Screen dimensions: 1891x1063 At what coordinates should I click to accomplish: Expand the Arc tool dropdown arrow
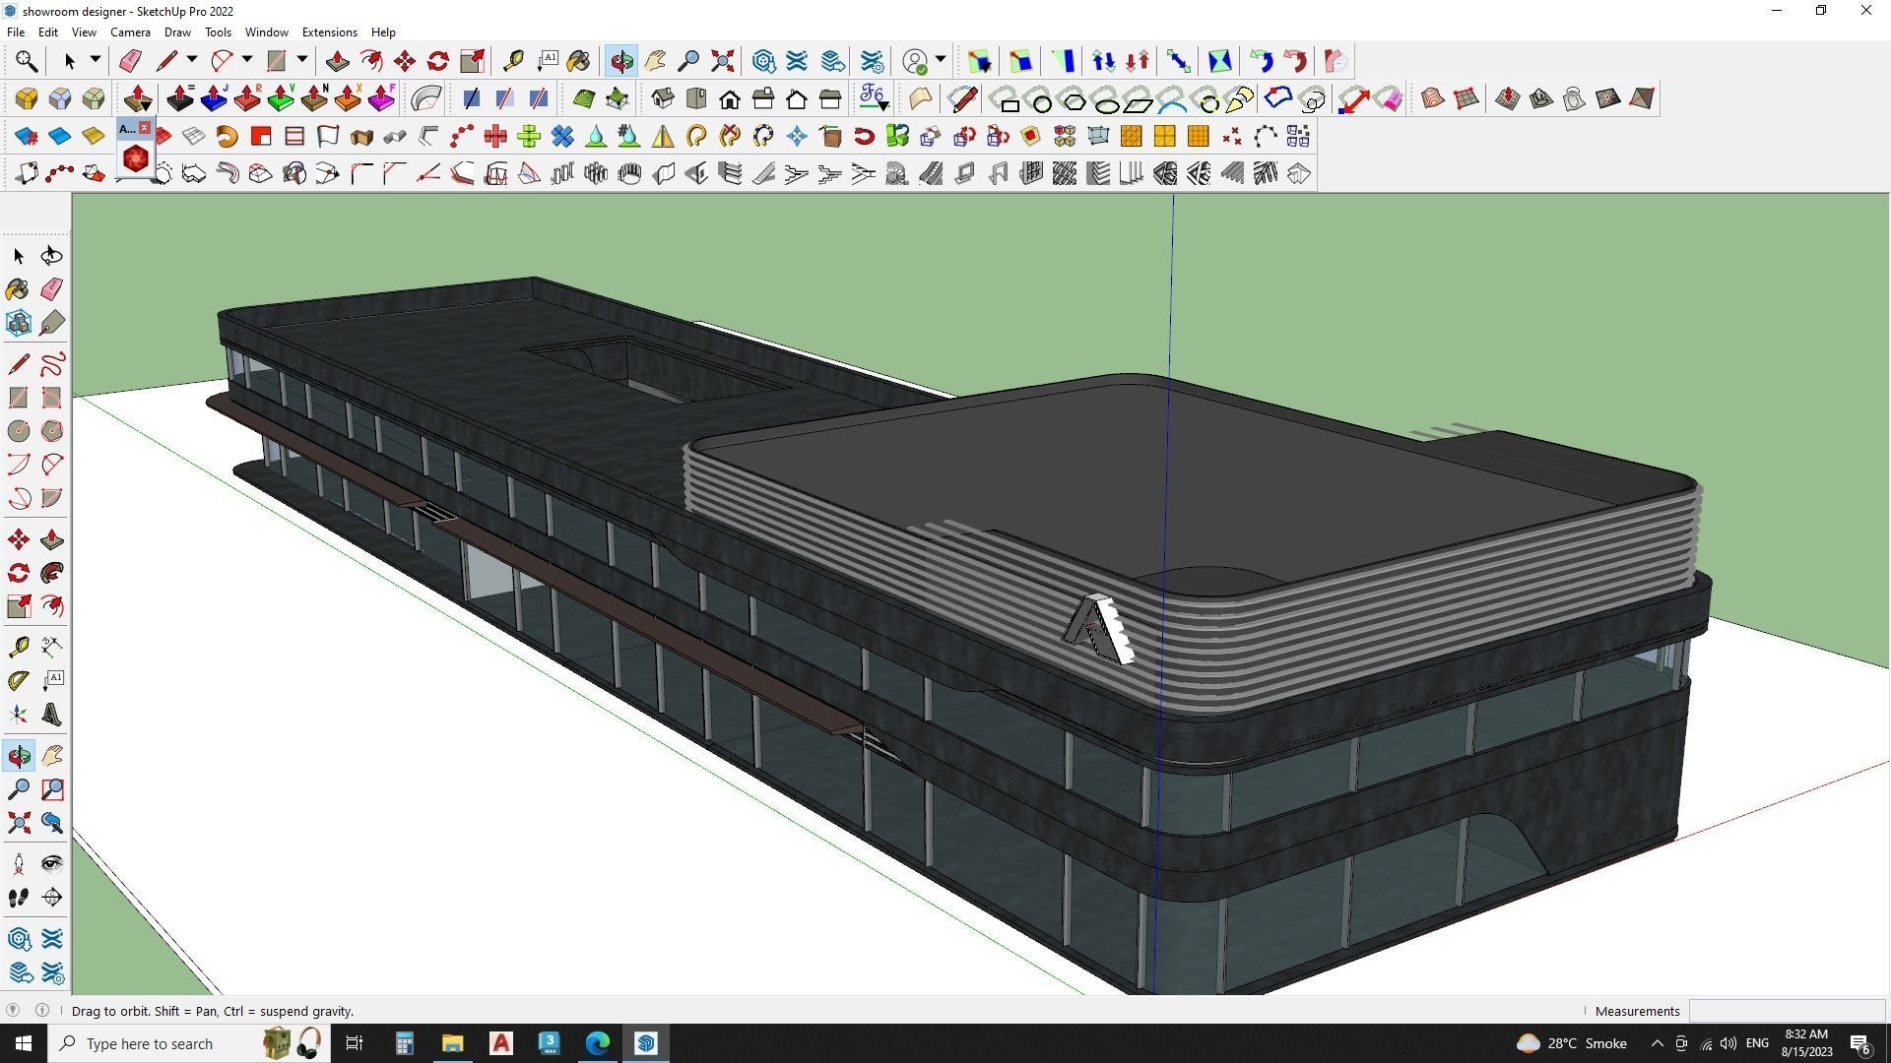(x=246, y=60)
